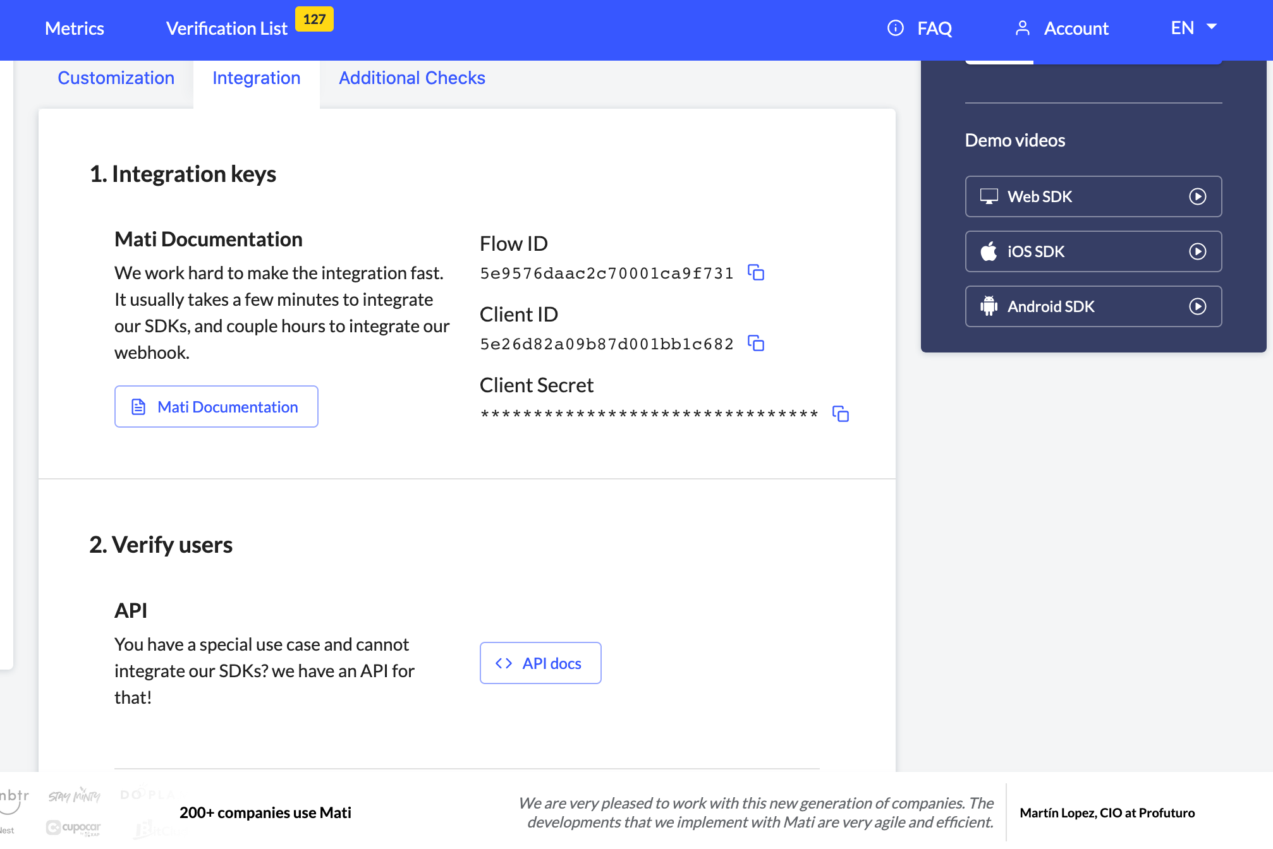The image size is (1273, 849).
Task: Play the iOS SDK demo video
Action: pos(1197,251)
